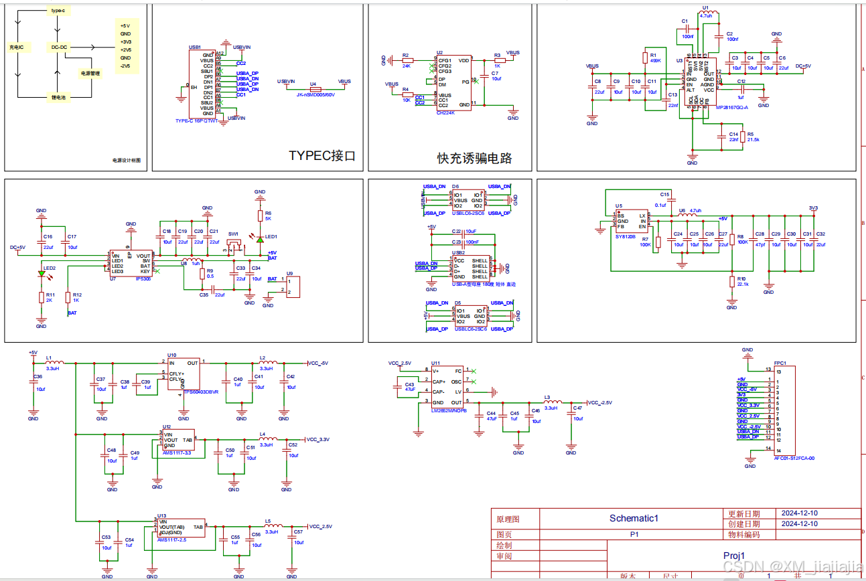Image resolution: width=866 pixels, height=581 pixels.
Task: Click the AMS1117-3.3 regulator label
Action: click(x=177, y=453)
